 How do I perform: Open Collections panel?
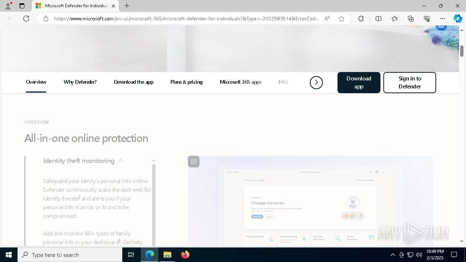(x=411, y=19)
